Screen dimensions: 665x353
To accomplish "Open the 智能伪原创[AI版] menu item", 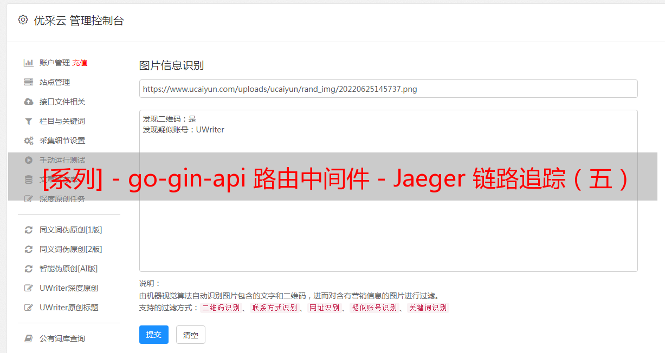I will 68,269.
